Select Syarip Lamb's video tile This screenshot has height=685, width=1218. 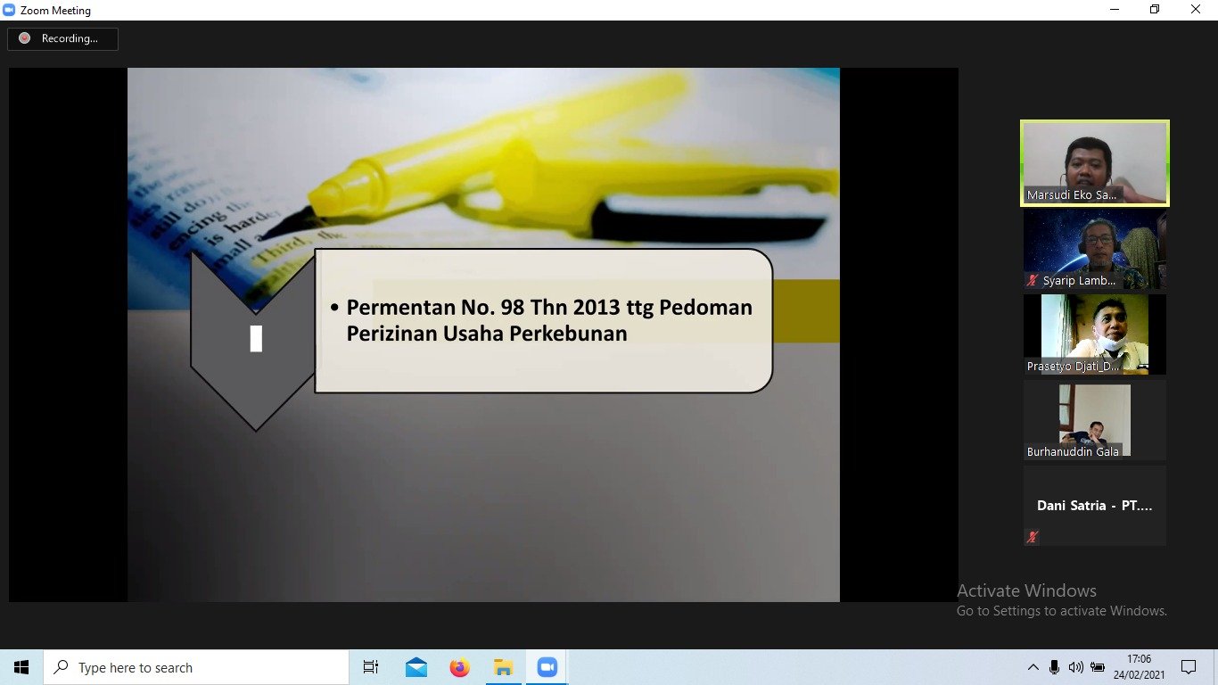(x=1094, y=249)
